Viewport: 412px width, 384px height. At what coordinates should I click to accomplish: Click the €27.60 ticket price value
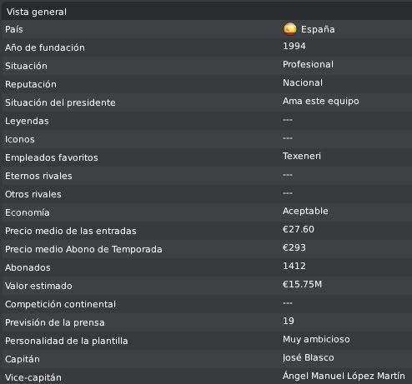click(299, 229)
